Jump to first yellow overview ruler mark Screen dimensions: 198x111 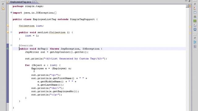[190, 27]
